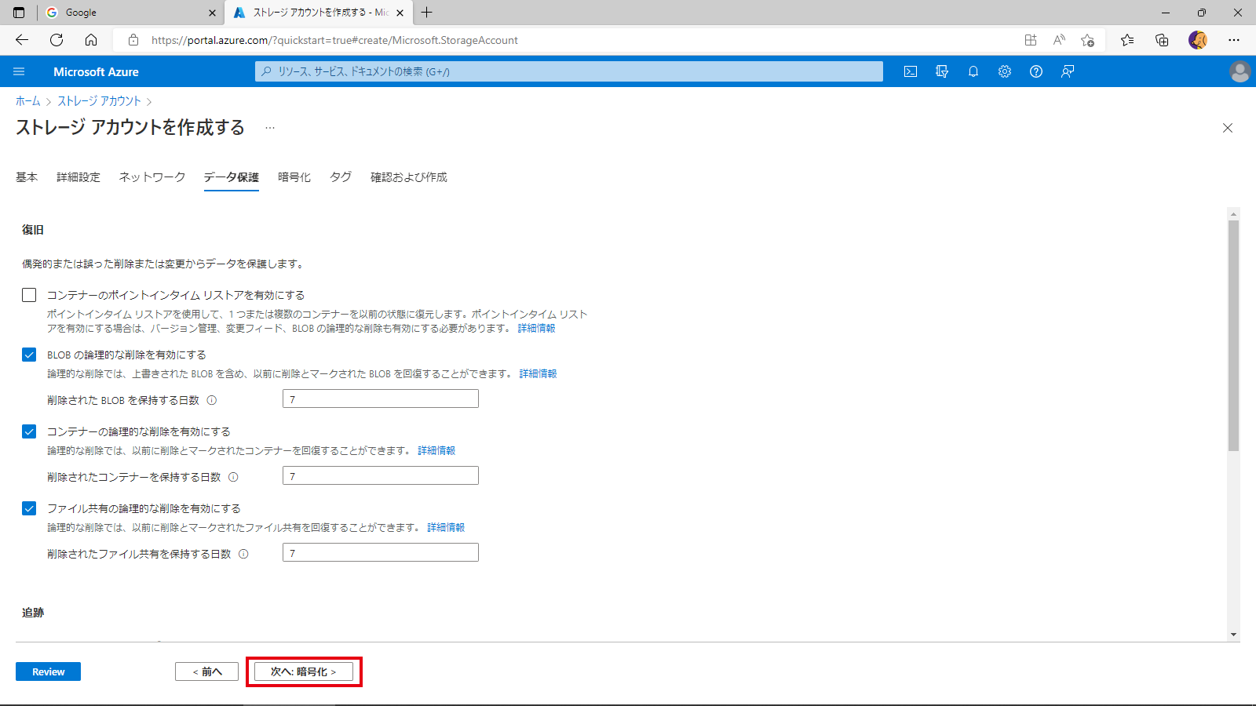Open the directories and subscriptions filter icon
1256x706 pixels.
pyautogui.click(x=942, y=71)
